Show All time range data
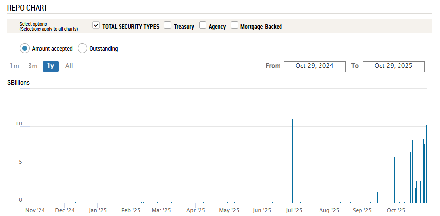 (x=69, y=66)
